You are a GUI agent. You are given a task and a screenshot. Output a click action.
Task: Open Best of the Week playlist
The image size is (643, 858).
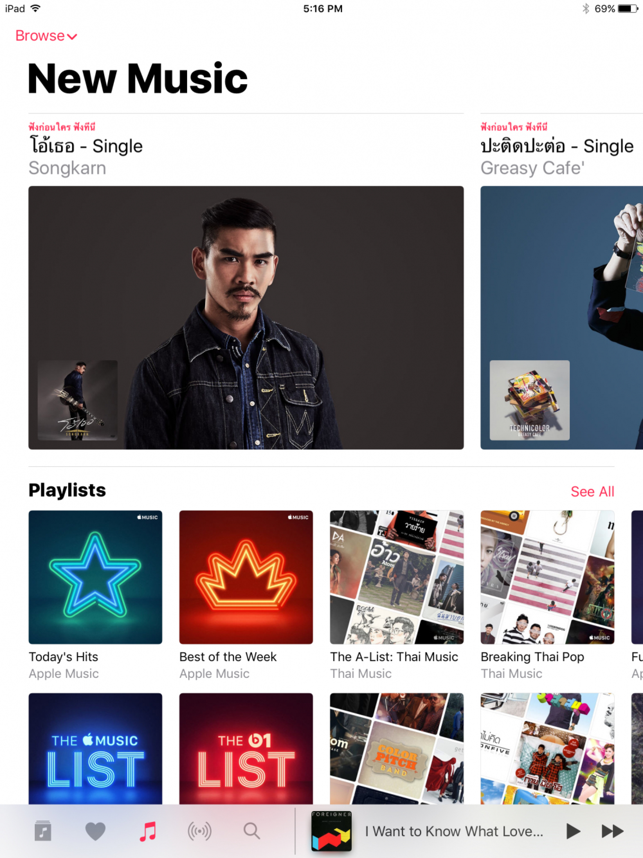coord(246,577)
